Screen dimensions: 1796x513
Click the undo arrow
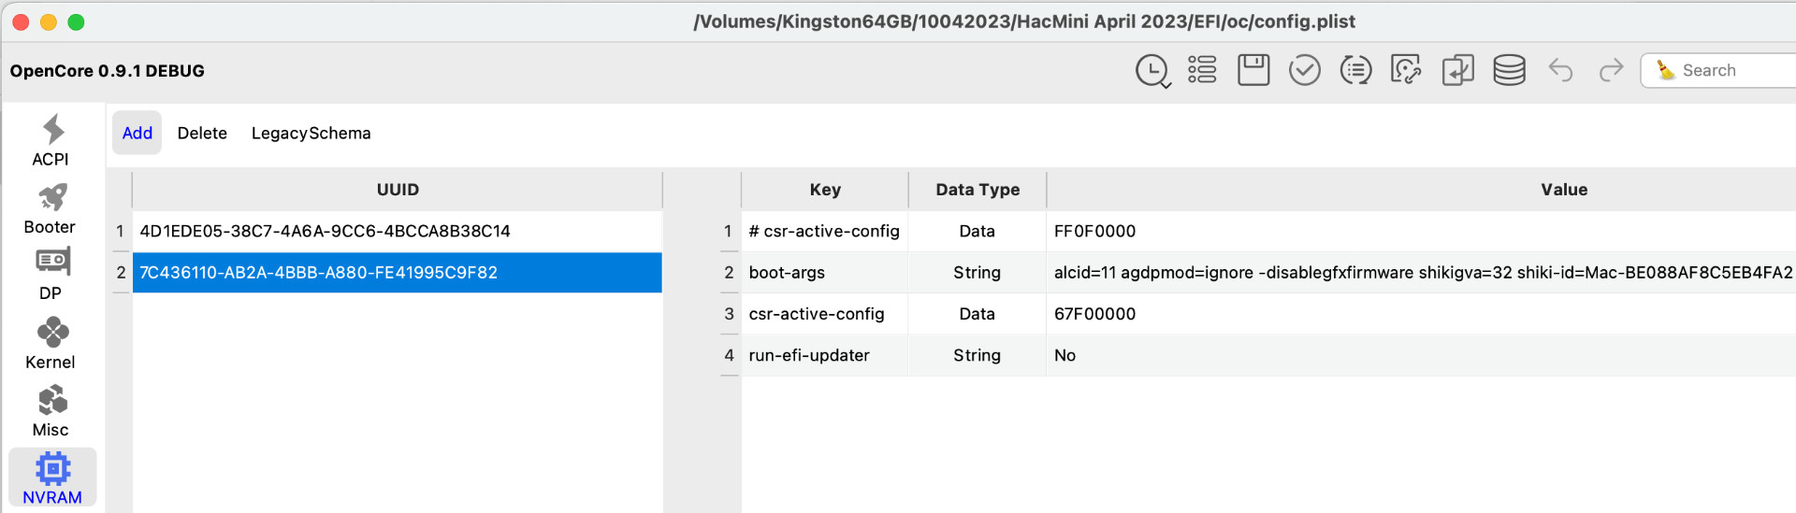1560,70
